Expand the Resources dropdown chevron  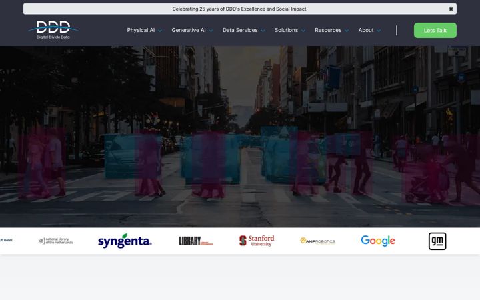pyautogui.click(x=347, y=31)
